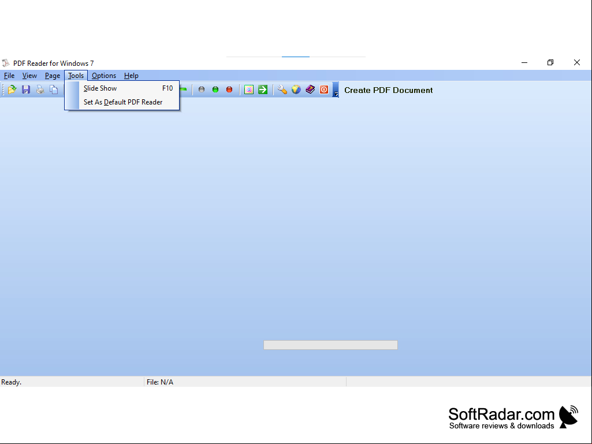The image size is (592, 444).
Task: Click Create PDF Document link
Action: [x=389, y=90]
